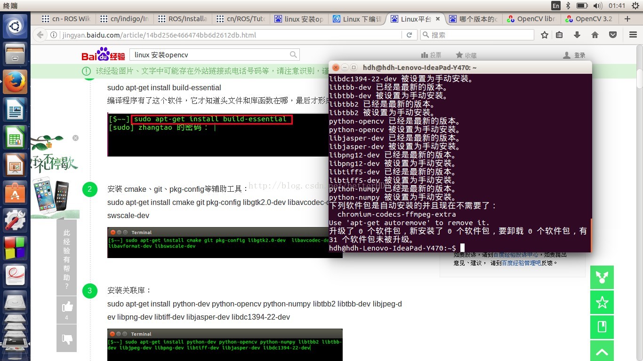This screenshot has width=643, height=361.
Task: Click the green back-to-top arrow button
Action: (602, 351)
